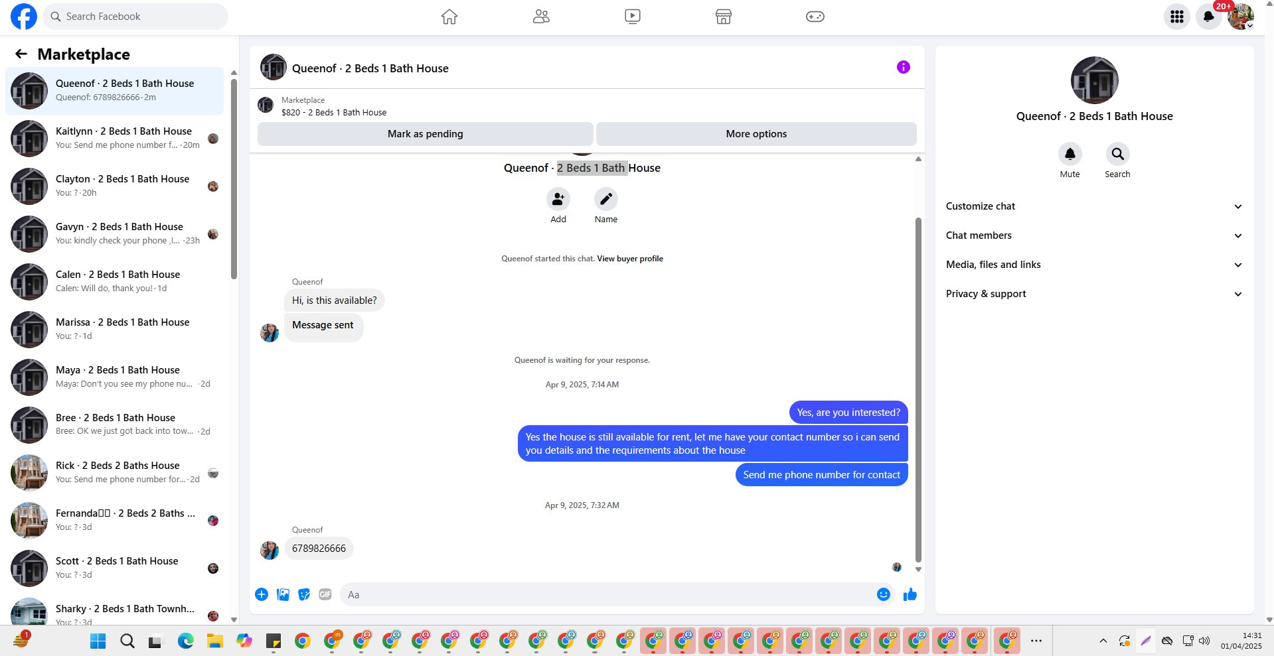This screenshot has width=1274, height=656.
Task: Open the Windows Start menu
Action: tap(98, 641)
